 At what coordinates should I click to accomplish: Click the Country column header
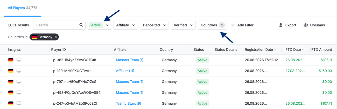(166, 49)
